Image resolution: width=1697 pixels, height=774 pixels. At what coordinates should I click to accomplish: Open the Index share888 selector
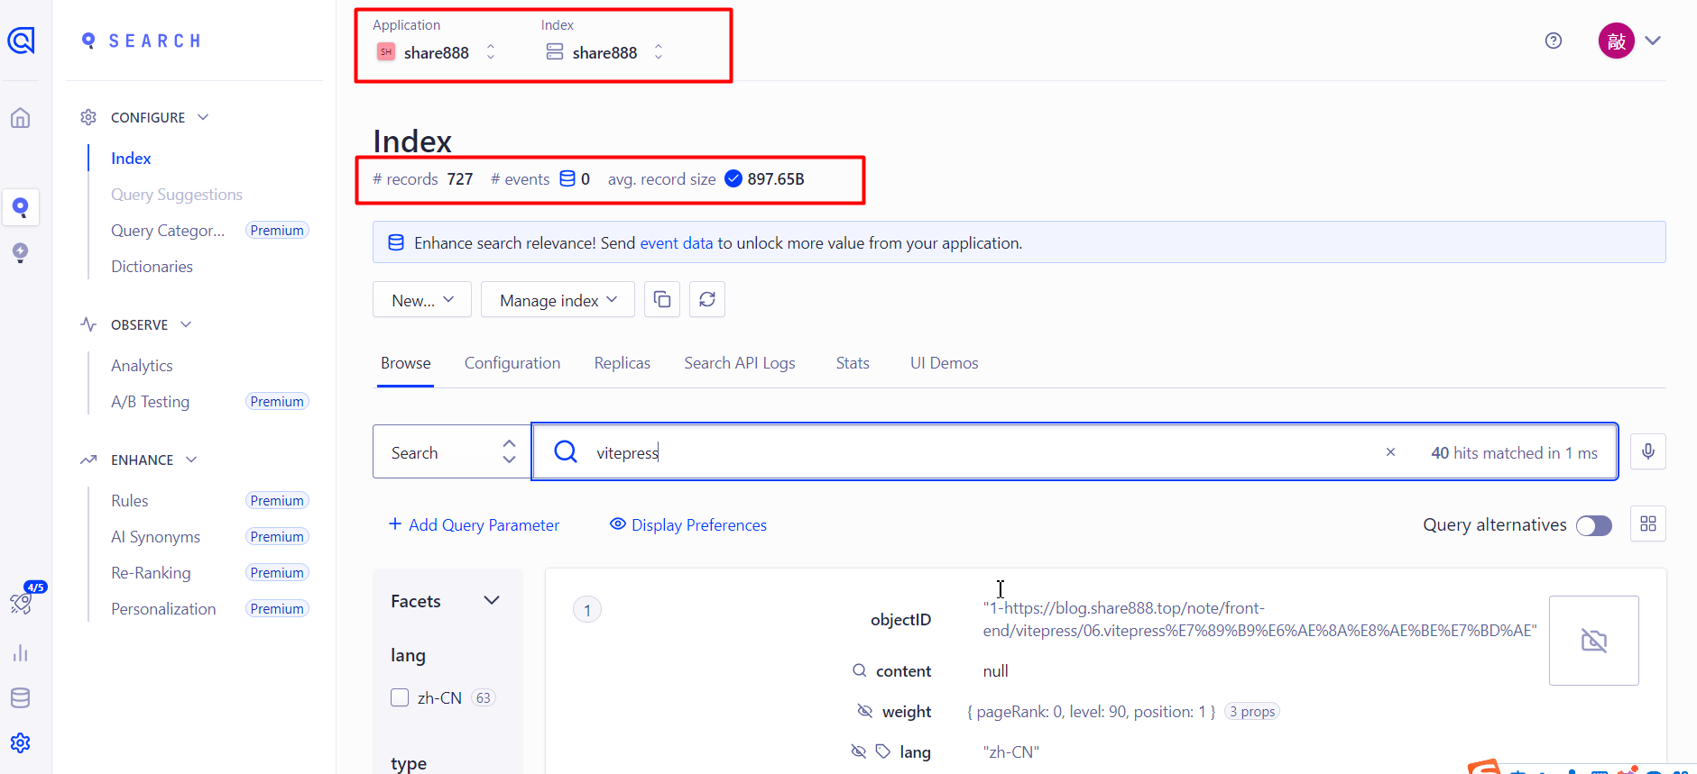pos(605,52)
